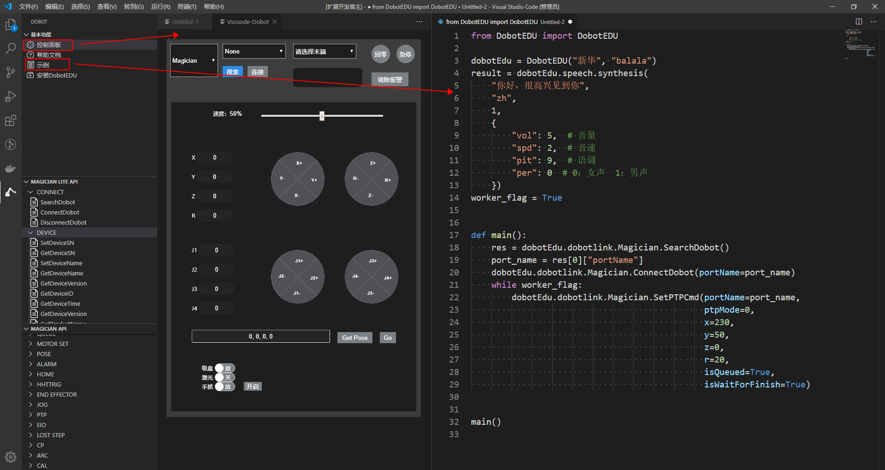Click the J2+ joint jog button

(x=314, y=278)
